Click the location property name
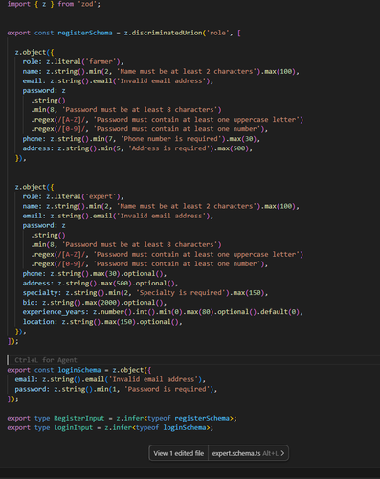380x479 pixels. point(38,322)
